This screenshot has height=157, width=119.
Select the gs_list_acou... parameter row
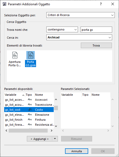coord(29,105)
